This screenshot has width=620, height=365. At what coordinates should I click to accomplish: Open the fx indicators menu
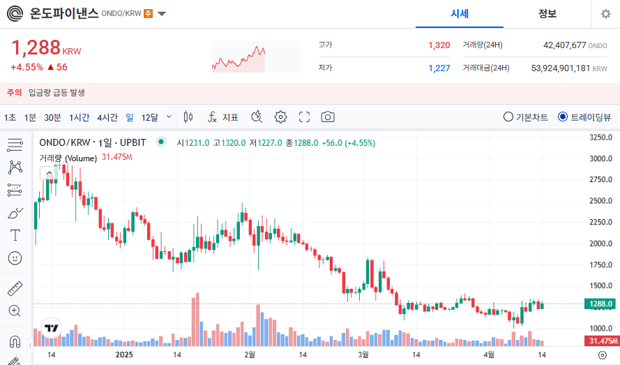pyautogui.click(x=212, y=117)
